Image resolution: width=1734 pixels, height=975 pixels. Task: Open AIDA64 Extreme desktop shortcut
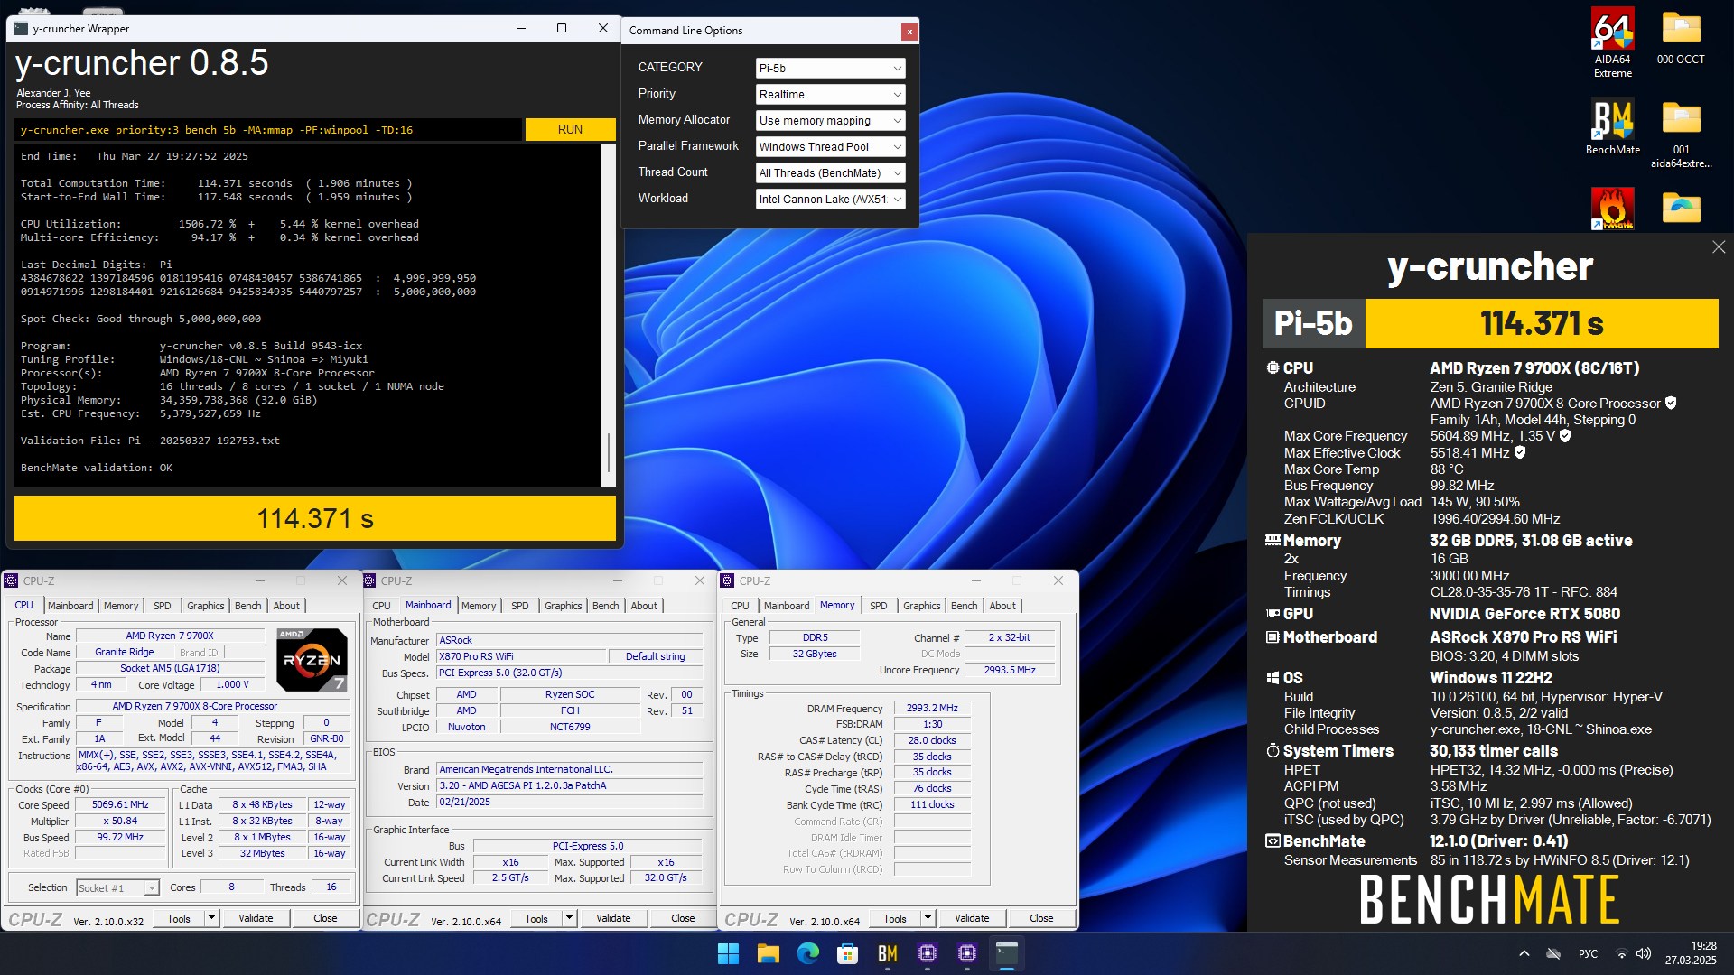pyautogui.click(x=1612, y=43)
